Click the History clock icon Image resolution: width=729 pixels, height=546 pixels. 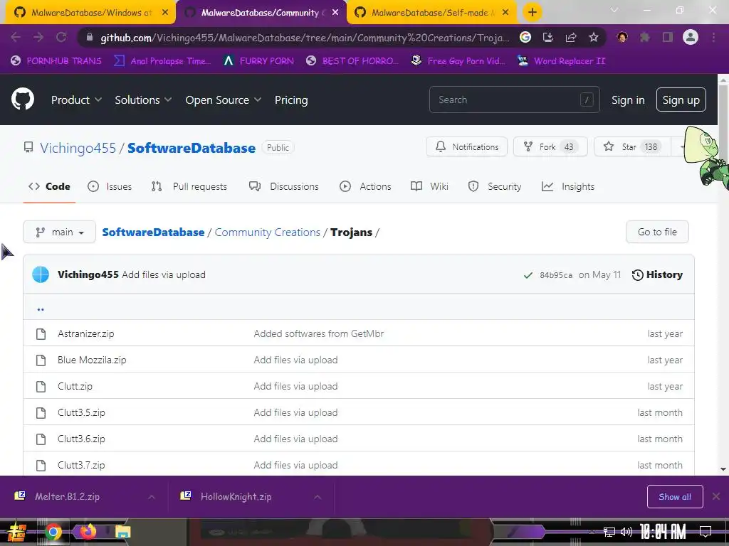pyautogui.click(x=637, y=275)
